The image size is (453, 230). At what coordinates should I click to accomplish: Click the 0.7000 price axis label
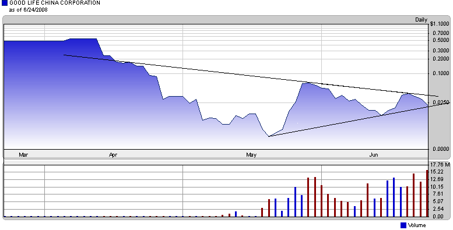pos(441,33)
